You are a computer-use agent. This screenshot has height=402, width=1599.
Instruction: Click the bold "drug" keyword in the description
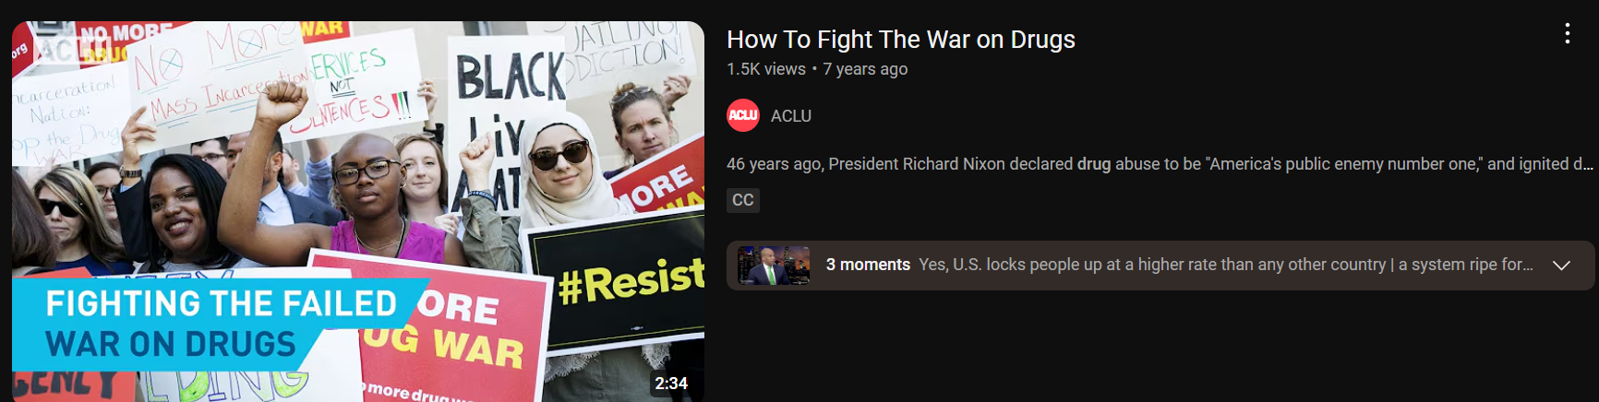[x=1094, y=164]
